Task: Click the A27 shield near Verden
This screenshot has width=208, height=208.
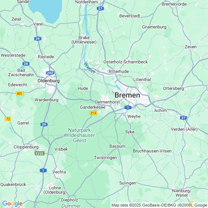Action: pos(183,118)
